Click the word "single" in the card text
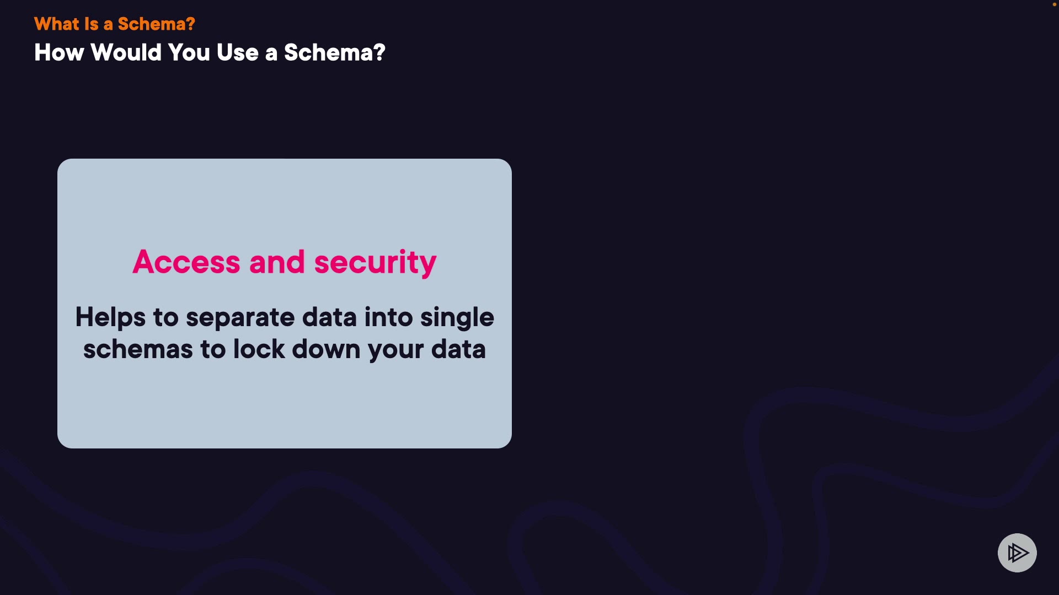Viewport: 1059px width, 595px height. coord(457,317)
